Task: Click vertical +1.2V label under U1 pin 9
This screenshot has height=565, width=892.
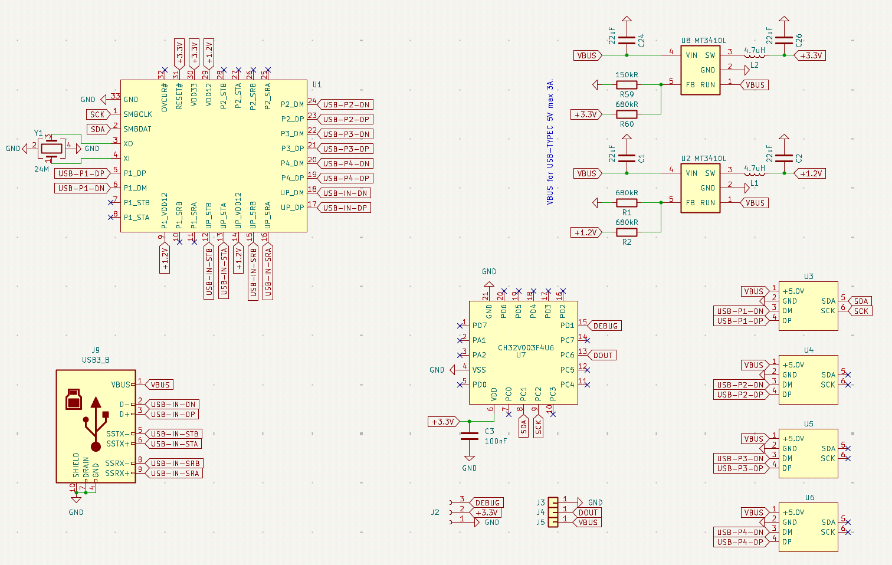Action: point(165,258)
